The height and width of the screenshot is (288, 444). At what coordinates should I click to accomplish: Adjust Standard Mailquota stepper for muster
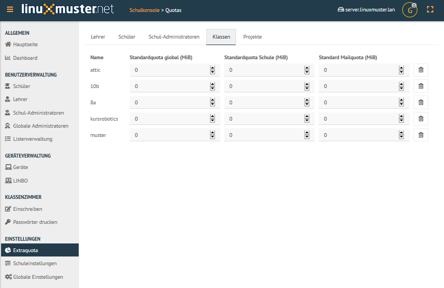click(401, 135)
